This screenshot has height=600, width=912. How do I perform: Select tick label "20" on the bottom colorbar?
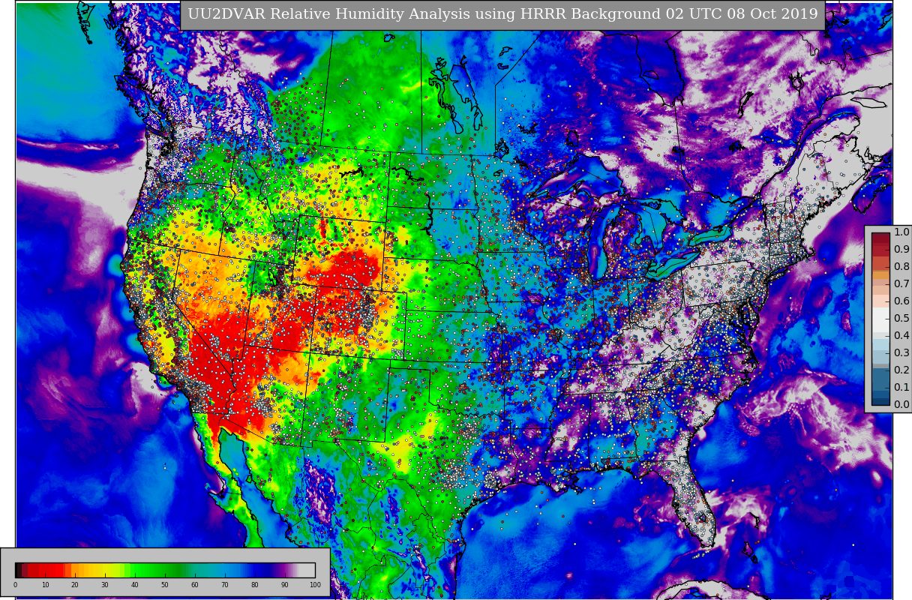[x=75, y=585]
